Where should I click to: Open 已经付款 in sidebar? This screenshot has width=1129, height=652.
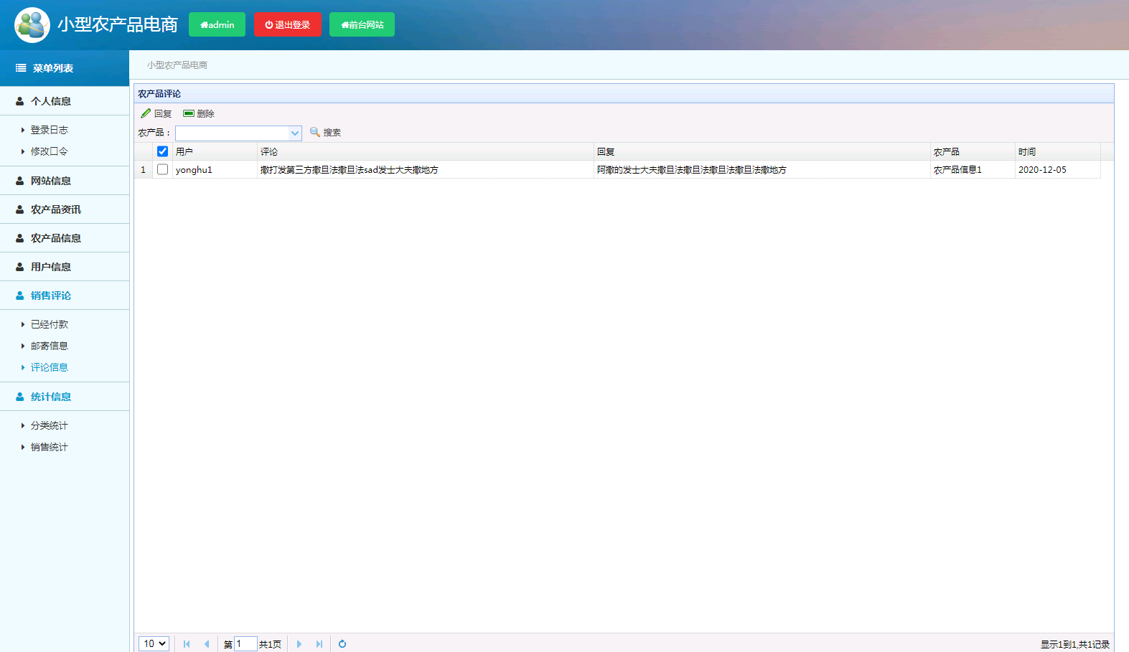click(49, 324)
